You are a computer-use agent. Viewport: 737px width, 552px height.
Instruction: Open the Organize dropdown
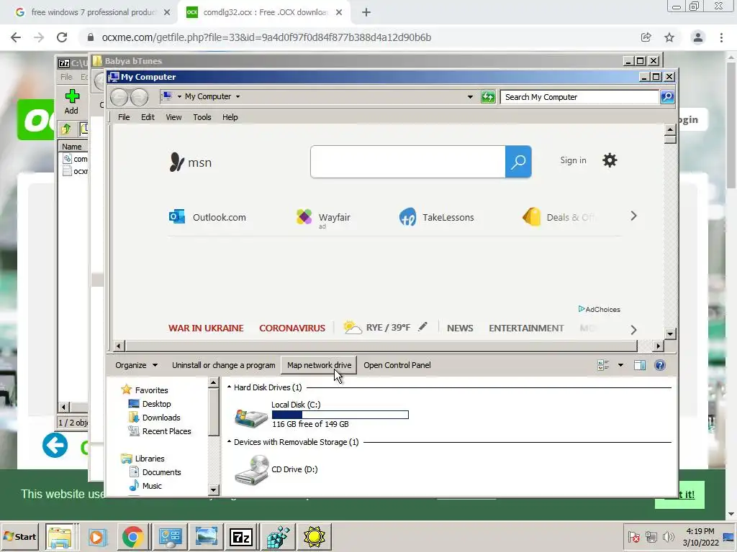tap(136, 365)
